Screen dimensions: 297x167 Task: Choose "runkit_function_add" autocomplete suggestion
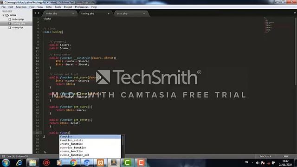[90, 155]
